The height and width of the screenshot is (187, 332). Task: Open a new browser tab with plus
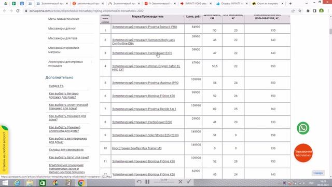click(x=290, y=4)
